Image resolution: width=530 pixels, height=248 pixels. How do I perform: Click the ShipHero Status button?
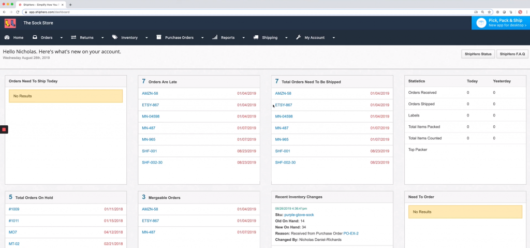point(478,54)
